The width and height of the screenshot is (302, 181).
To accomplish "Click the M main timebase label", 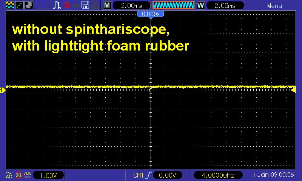I will click(x=108, y=6).
